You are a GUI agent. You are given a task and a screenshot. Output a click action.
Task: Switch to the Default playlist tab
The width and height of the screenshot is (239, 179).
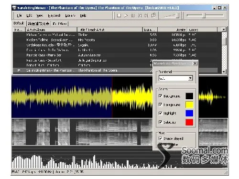tap(19, 23)
